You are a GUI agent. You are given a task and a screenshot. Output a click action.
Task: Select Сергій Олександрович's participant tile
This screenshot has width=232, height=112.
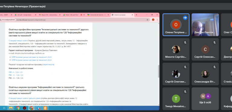[205, 49]
